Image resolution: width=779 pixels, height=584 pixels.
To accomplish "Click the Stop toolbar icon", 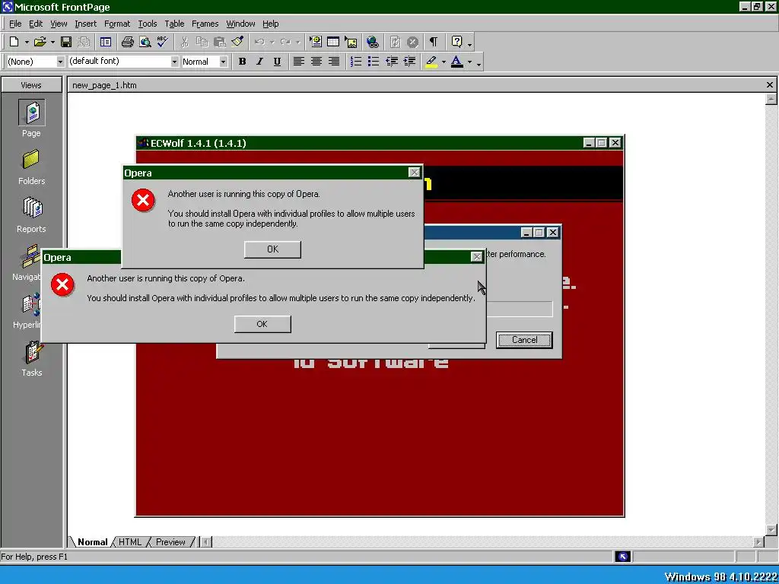I will [412, 43].
